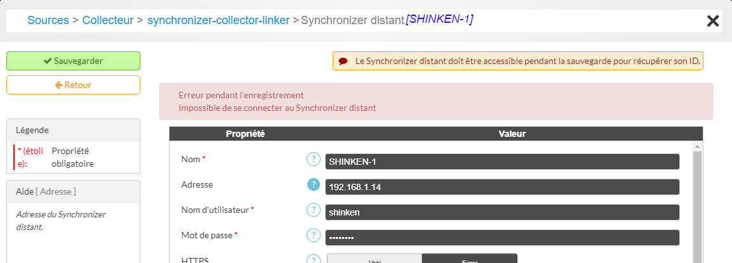Click the speech bubble icon in warning banner

pyautogui.click(x=343, y=61)
